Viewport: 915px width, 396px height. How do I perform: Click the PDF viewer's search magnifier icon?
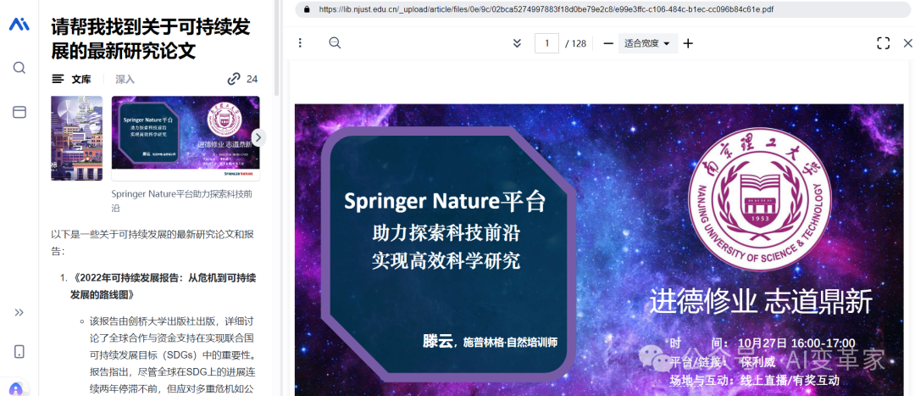335,42
